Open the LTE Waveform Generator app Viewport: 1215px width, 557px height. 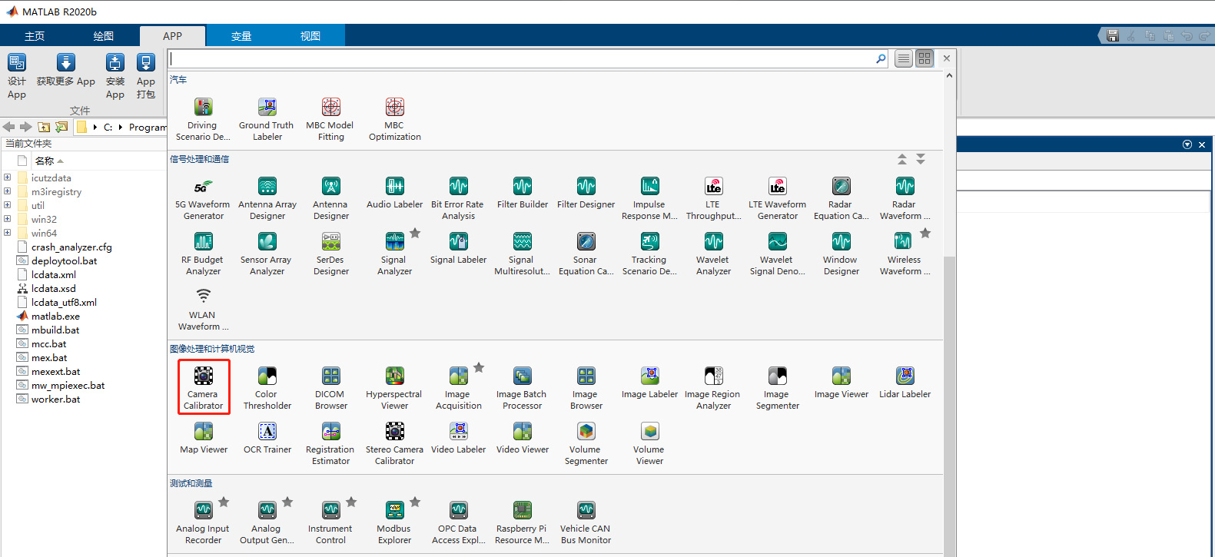778,198
